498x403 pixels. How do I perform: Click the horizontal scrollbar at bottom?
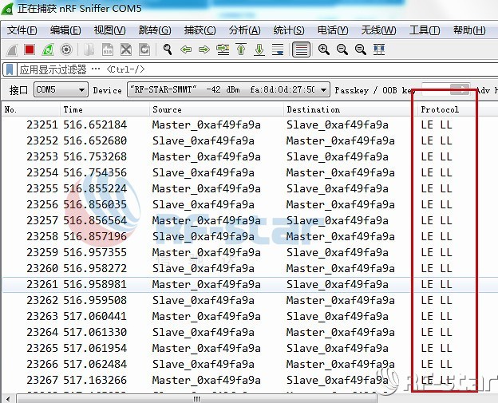[196, 397]
